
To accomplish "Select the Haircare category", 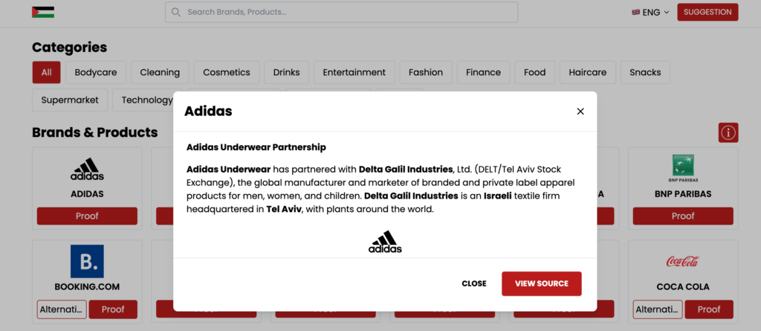I will [x=588, y=72].
